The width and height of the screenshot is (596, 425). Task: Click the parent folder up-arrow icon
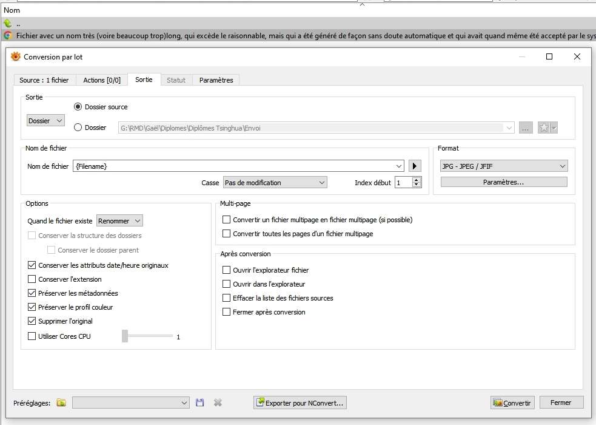(7, 23)
